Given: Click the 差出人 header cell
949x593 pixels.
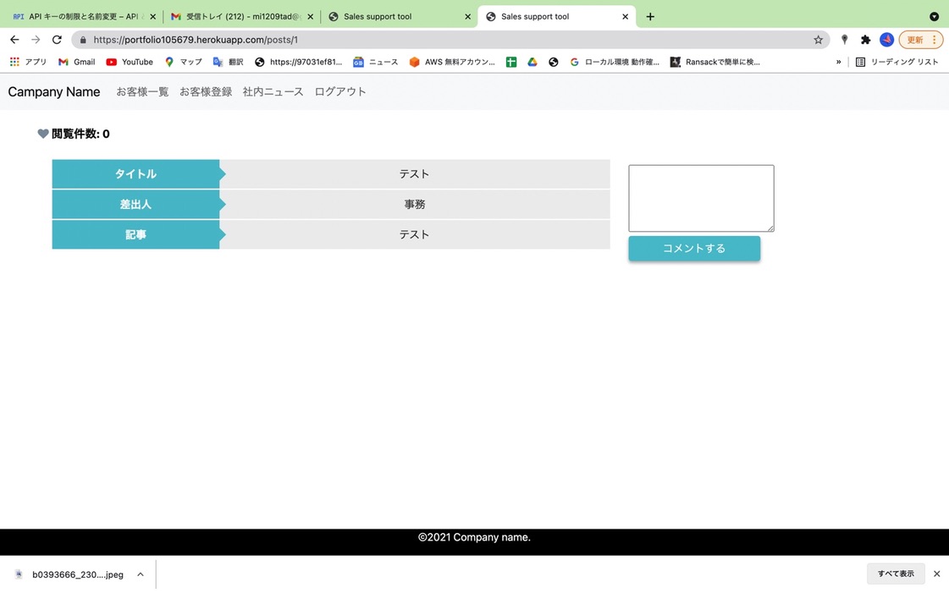Looking at the screenshot, I should [135, 205].
